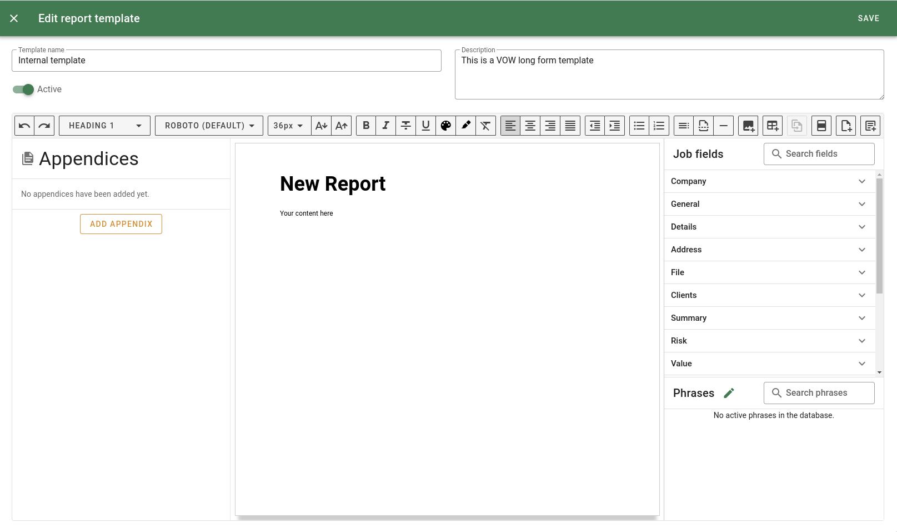Open the text color palette
Viewport: 897px width, 532px height.
tap(445, 126)
